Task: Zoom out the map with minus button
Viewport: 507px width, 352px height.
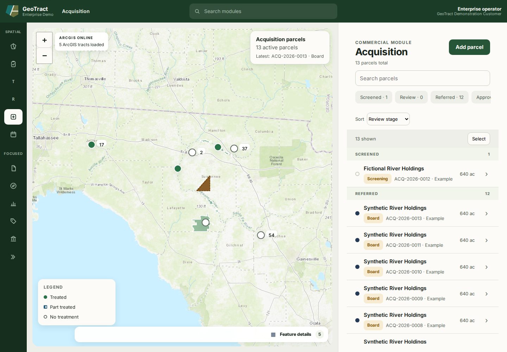Action: pyautogui.click(x=44, y=56)
